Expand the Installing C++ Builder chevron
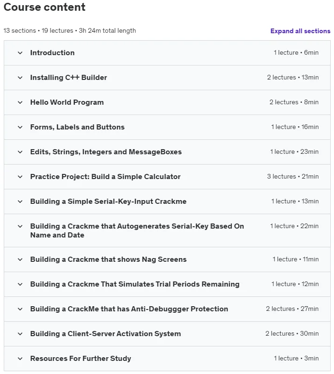The width and height of the screenshot is (334, 374). (20, 78)
